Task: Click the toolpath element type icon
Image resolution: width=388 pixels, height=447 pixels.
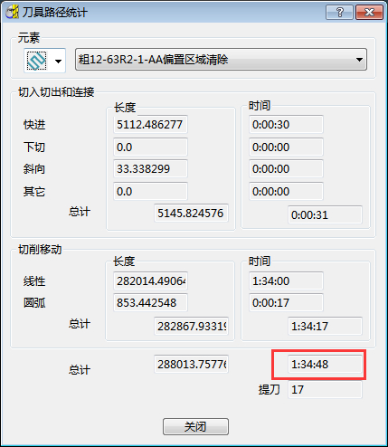Action: [x=37, y=61]
